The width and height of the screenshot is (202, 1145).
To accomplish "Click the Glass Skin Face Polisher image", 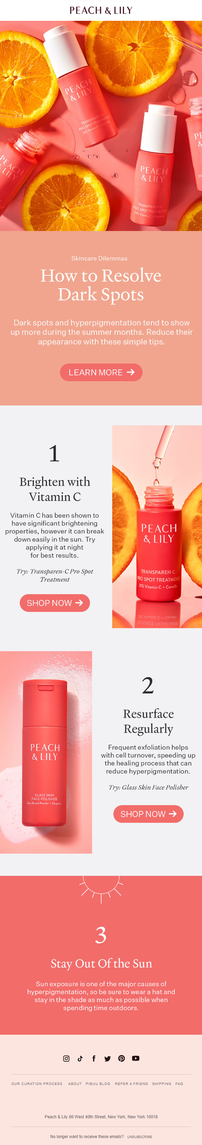I will point(46,752).
